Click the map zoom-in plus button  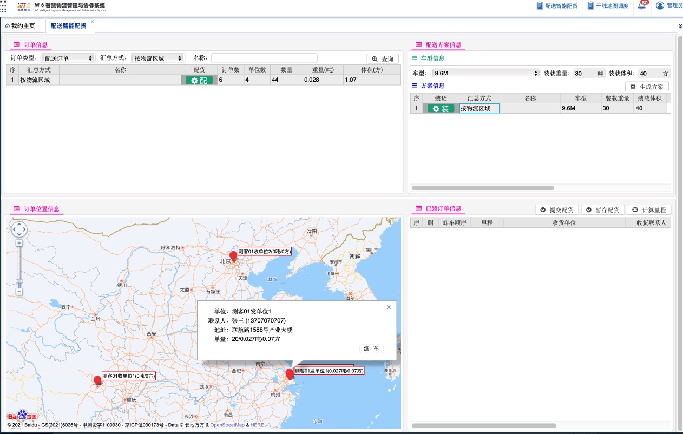point(19,244)
